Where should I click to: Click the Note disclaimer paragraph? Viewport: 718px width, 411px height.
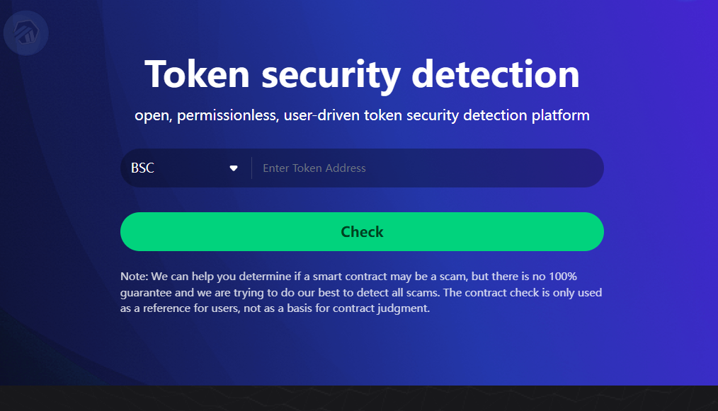[x=361, y=292]
